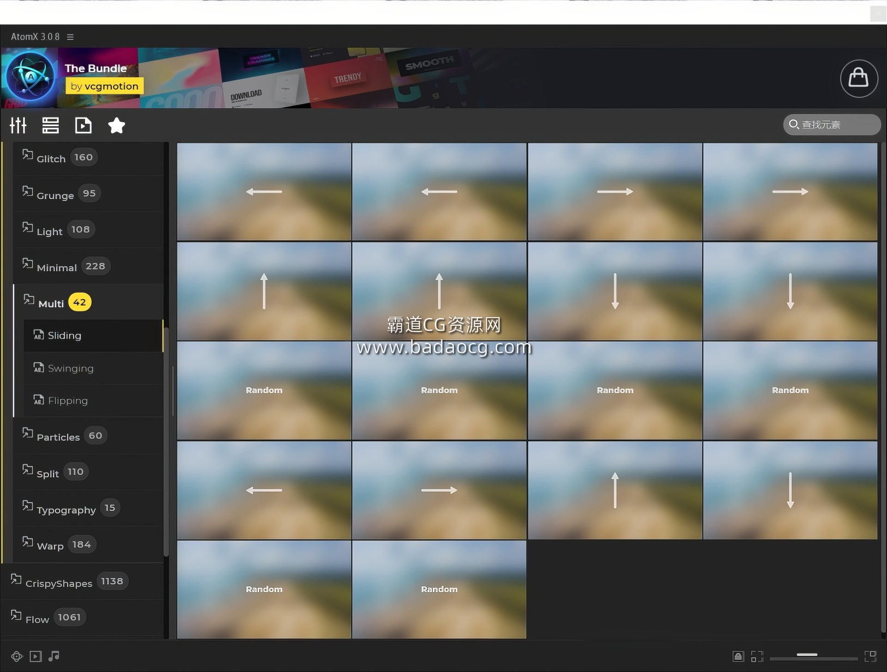Click the magnifier icon in search box

point(794,124)
